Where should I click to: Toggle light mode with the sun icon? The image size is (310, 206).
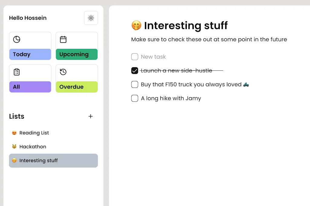(91, 18)
